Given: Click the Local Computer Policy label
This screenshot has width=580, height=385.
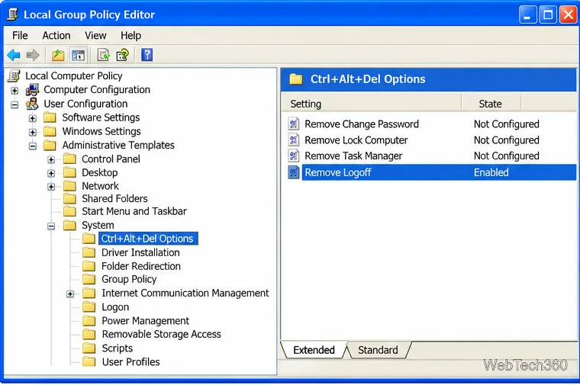Looking at the screenshot, I should [x=73, y=75].
